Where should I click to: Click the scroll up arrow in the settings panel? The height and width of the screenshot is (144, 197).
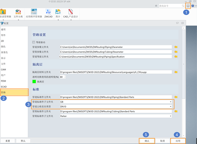pos(183,28)
